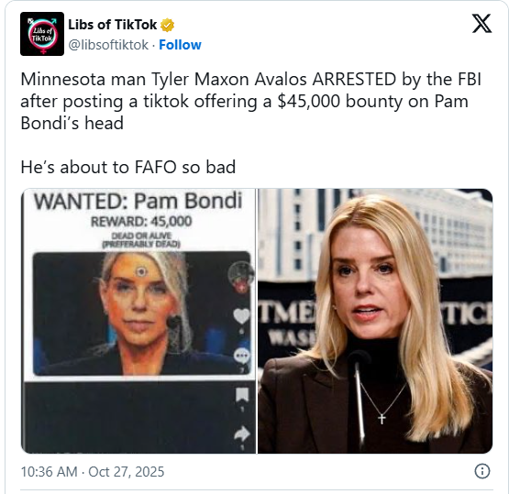Screen dimensions: 520x494
Task: Click the heart like icon in TikTok screenshot
Action: [x=241, y=316]
